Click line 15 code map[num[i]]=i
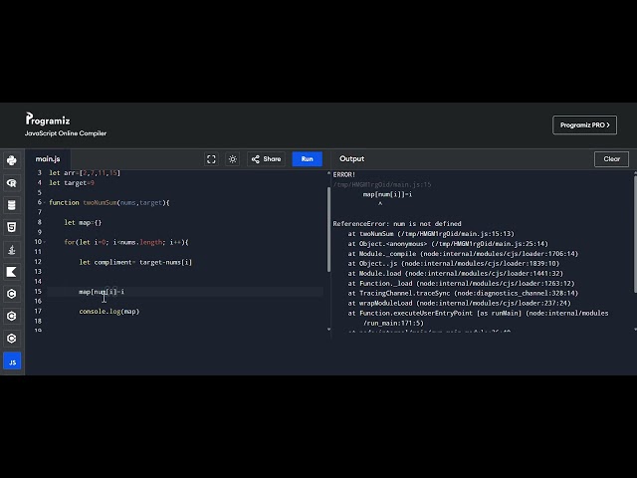637x478 pixels. tap(102, 292)
